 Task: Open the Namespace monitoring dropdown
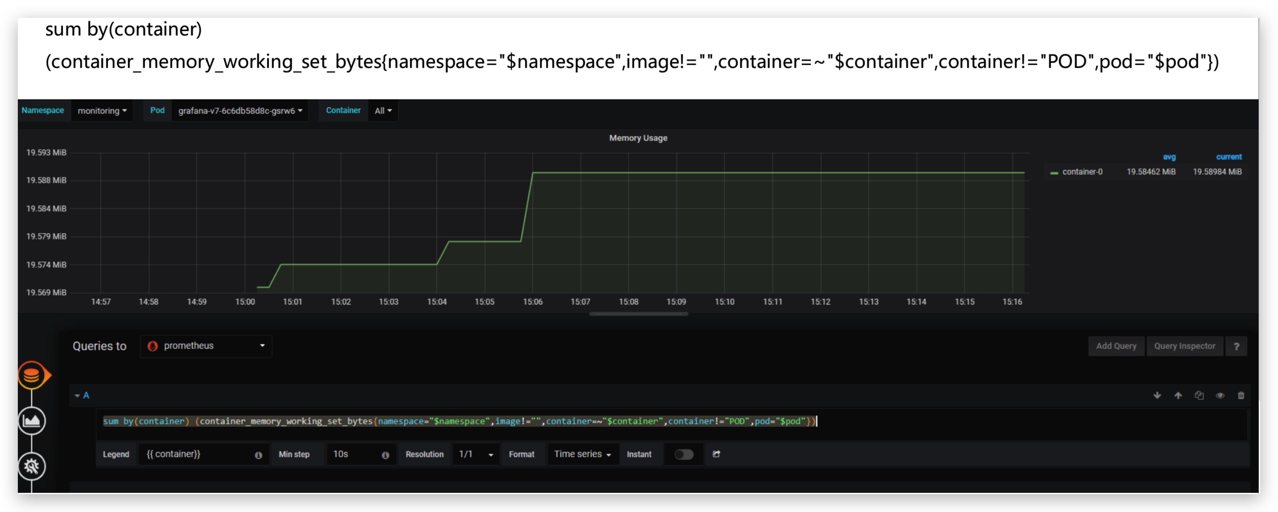click(102, 110)
